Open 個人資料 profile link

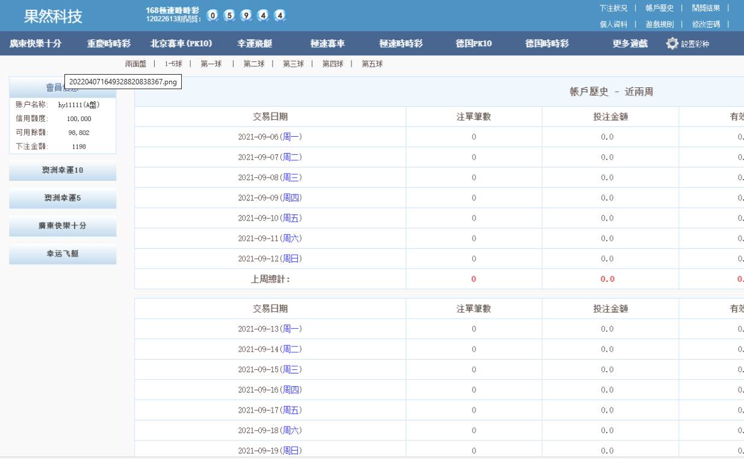[x=613, y=24]
